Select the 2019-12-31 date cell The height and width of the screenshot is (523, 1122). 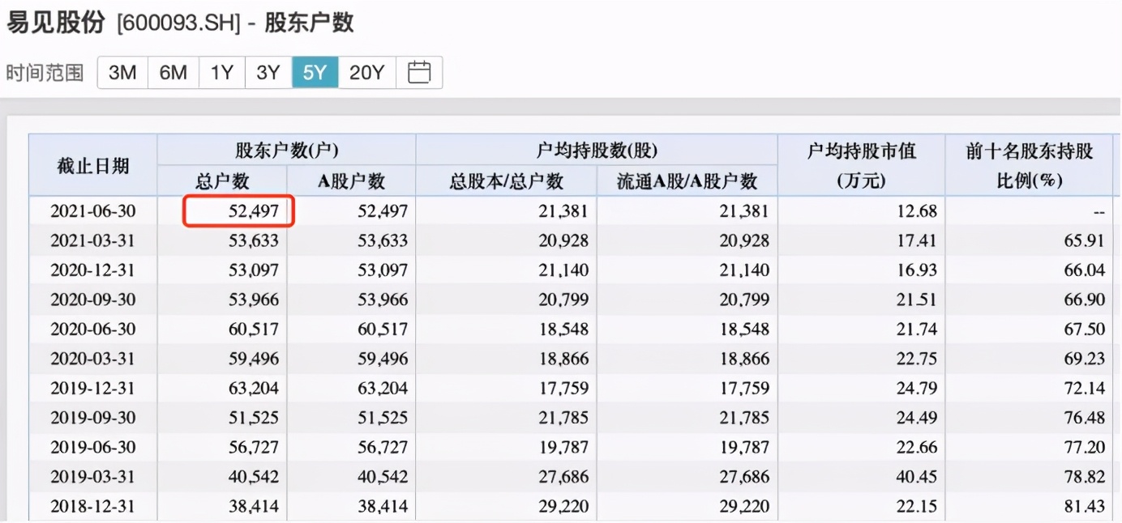(93, 388)
